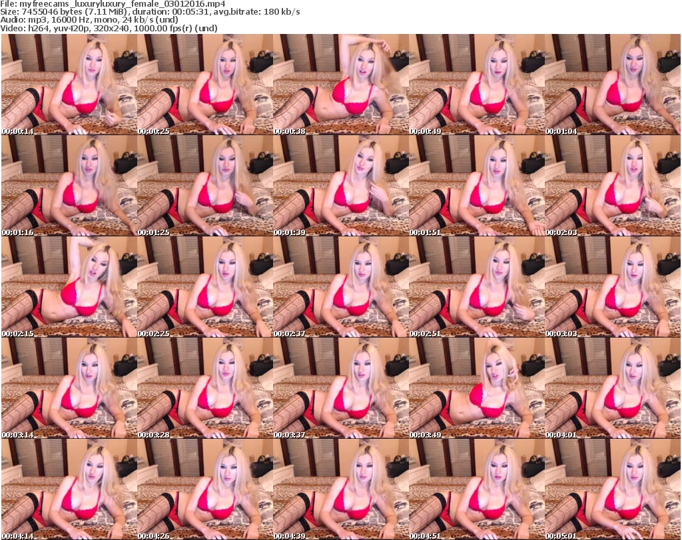Select the thumbnail timestamped 00:01:04
682x540 pixels.
click(x=613, y=85)
